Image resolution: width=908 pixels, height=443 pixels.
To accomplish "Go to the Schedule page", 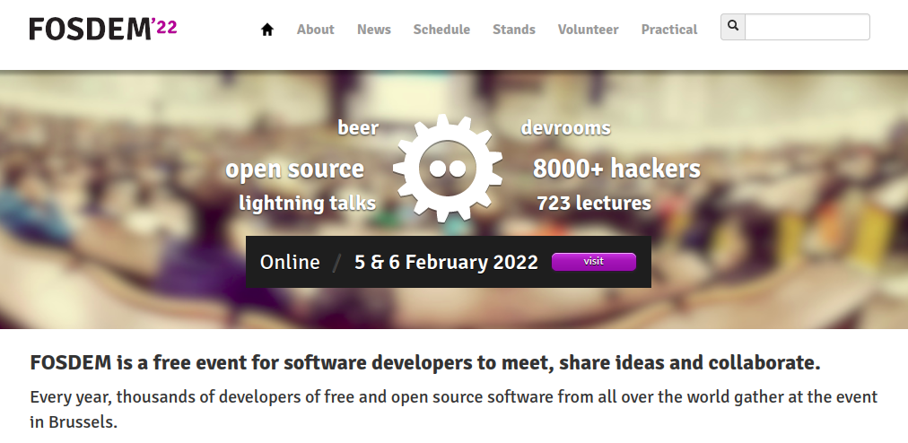I will coord(441,30).
